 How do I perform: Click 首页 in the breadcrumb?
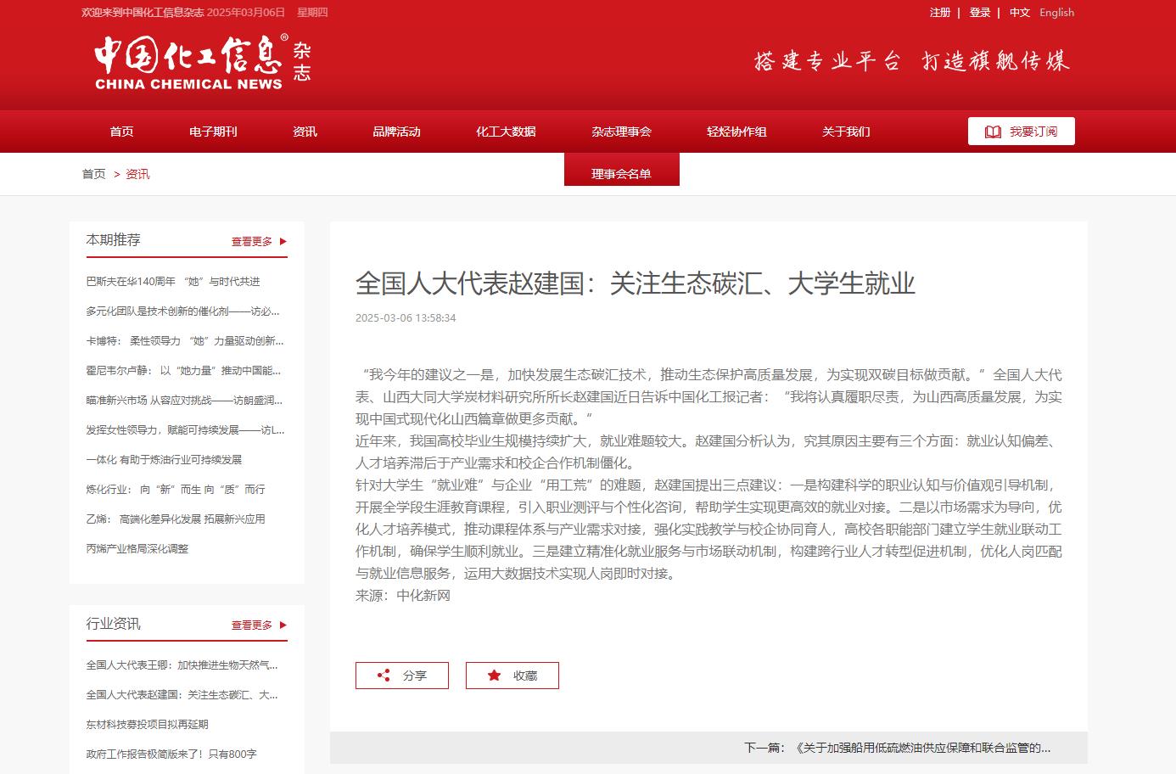pyautogui.click(x=93, y=174)
